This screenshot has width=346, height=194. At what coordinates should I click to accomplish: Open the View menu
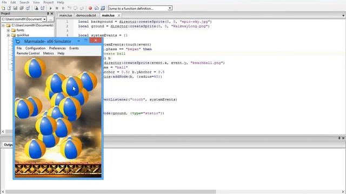pos(36,2)
